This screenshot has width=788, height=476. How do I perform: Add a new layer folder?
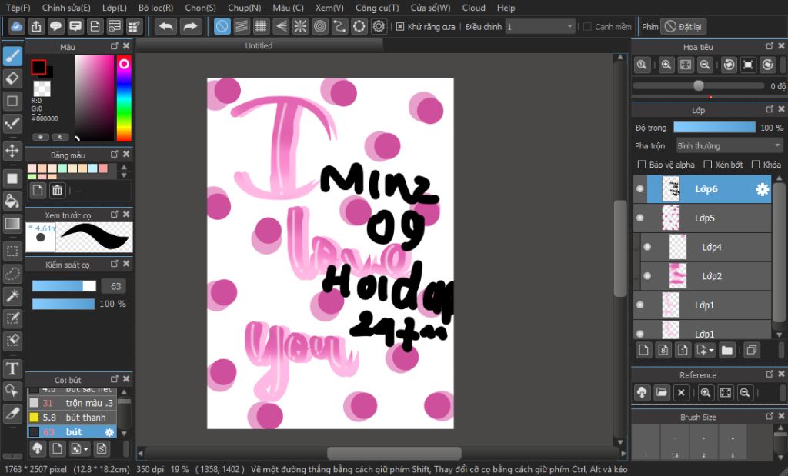[726, 350]
